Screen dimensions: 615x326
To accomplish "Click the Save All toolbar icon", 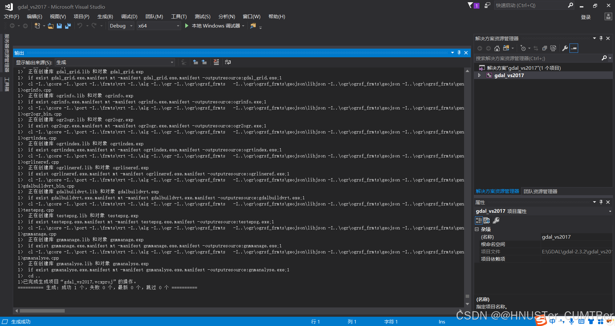I will pyautogui.click(x=68, y=26).
